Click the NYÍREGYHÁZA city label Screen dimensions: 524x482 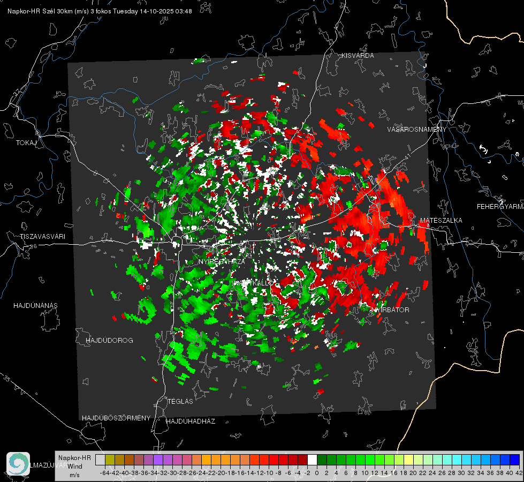click(x=222, y=261)
